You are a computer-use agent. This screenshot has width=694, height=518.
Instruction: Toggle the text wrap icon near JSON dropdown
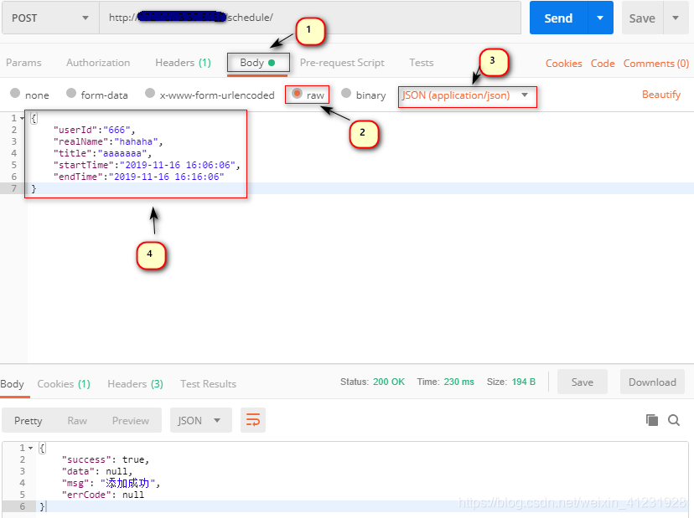[253, 420]
